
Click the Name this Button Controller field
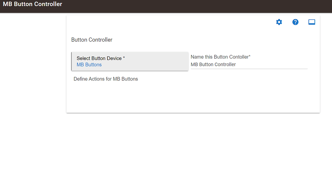[249, 65]
